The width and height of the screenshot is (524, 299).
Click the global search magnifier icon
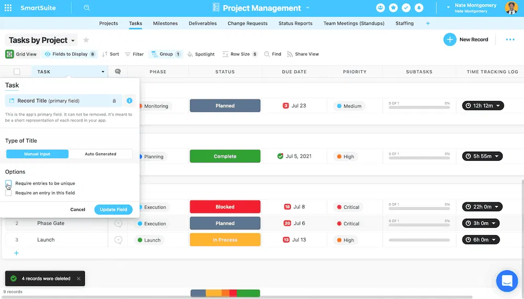[x=86, y=8]
